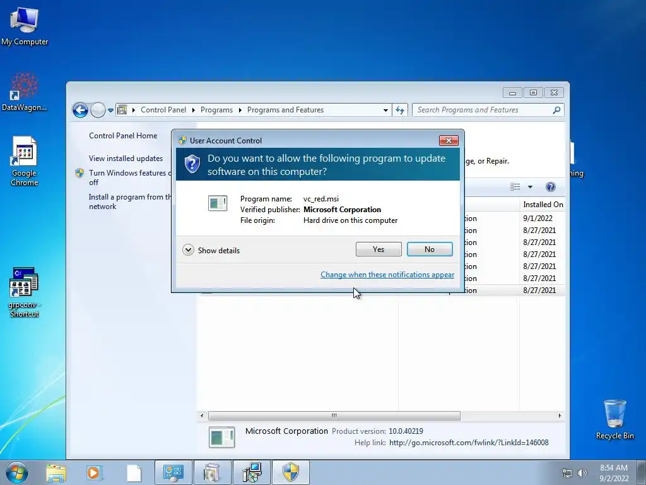Open recent pages dropdown arrow
The width and height of the screenshot is (646, 485).
110,111
